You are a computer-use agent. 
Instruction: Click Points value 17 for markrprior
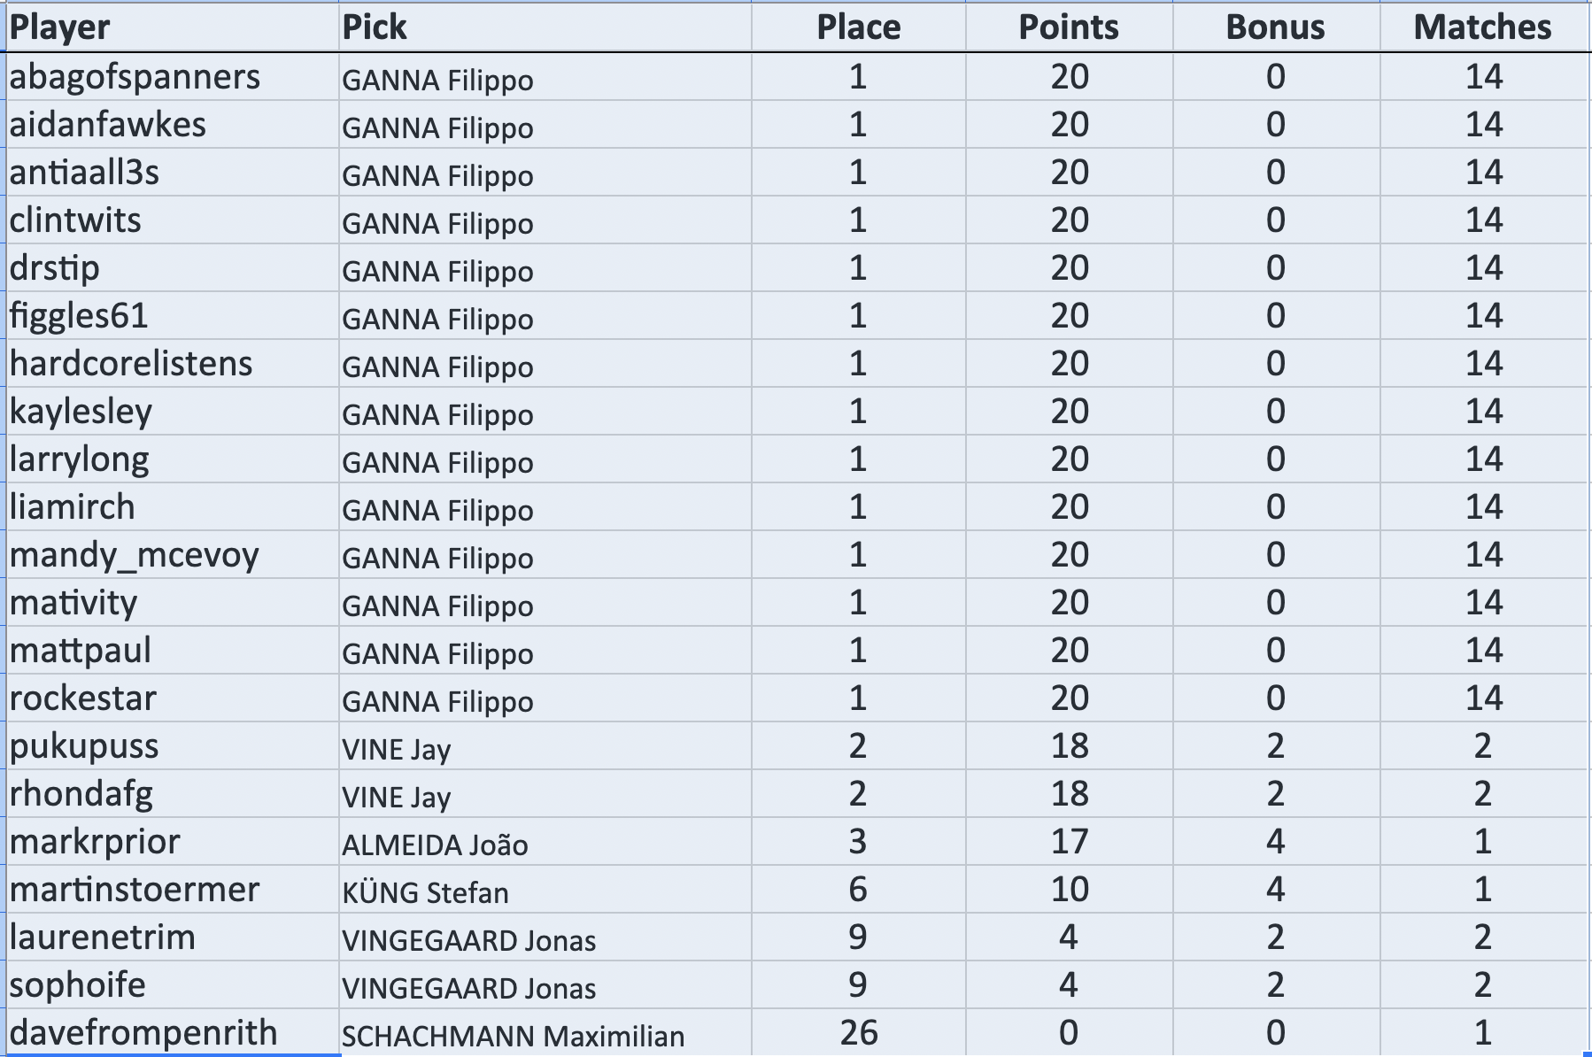[1069, 842]
